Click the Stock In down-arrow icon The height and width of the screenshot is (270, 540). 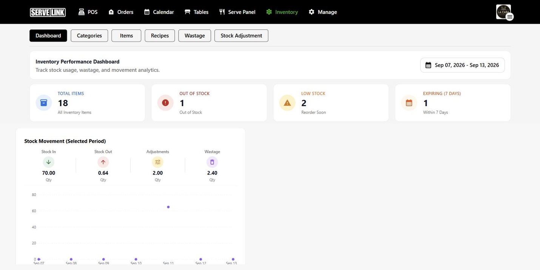coord(48,162)
